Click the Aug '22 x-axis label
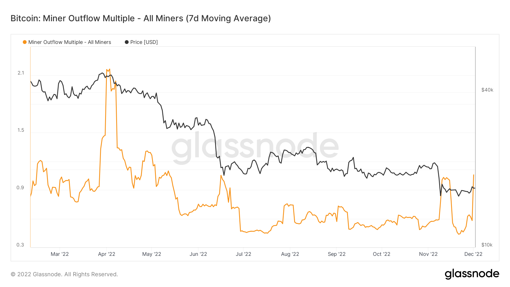This screenshot has height=287, width=510. point(290,254)
